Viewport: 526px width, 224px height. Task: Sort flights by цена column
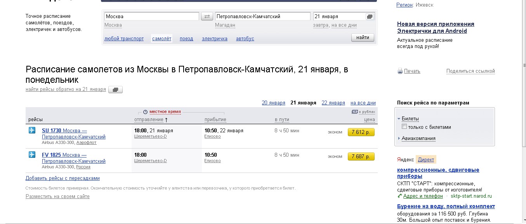(x=370, y=120)
